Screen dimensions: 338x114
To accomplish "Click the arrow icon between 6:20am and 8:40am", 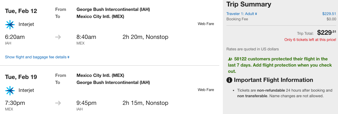I will pos(58,37).
